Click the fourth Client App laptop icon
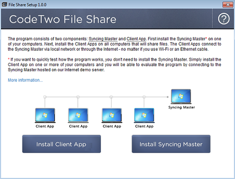Screen dimensions: 235x179 [x=144, y=115]
